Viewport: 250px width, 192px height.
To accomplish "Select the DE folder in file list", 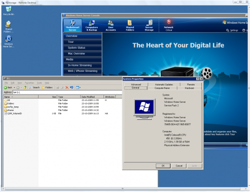I will pos(7,100).
